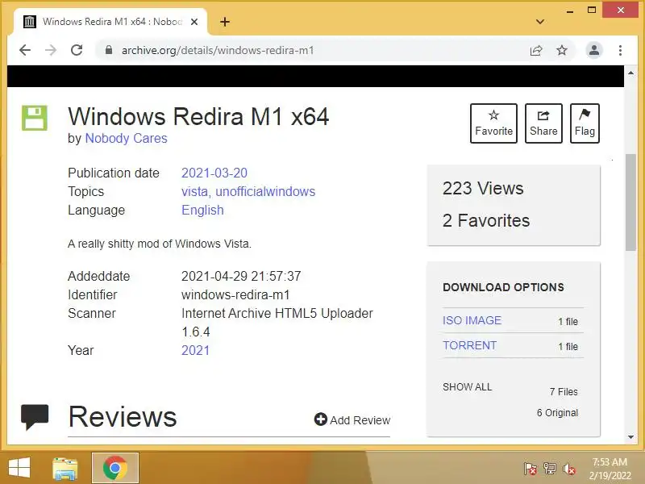Image resolution: width=645 pixels, height=484 pixels.
Task: Click the browser forward arrow
Action: tap(51, 50)
